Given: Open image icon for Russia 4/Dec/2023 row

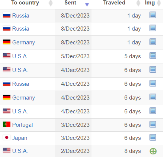Looking at the screenshot, I should click(153, 83).
